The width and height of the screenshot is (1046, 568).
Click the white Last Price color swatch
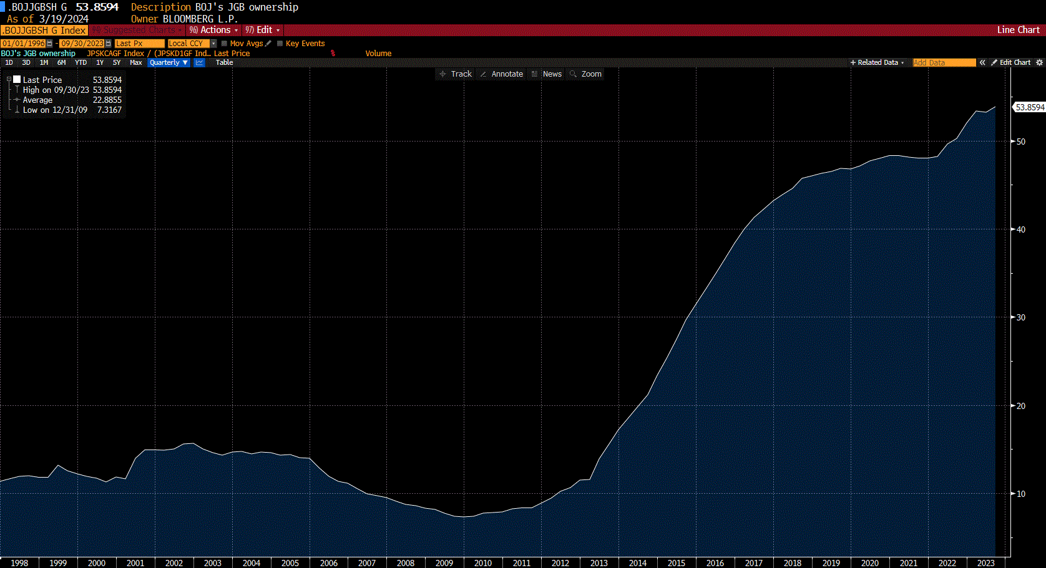pos(17,80)
